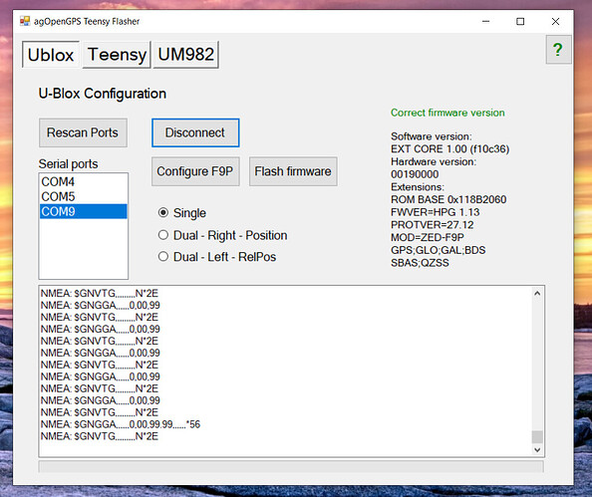Close the Teensy Flasher window
Image resolution: width=592 pixels, height=497 pixels.
click(x=555, y=22)
